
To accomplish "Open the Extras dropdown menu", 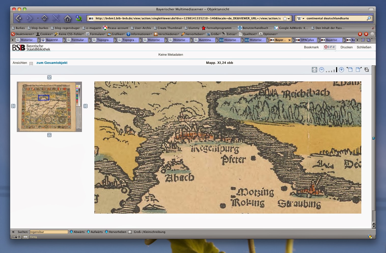I will (x=230, y=34).
